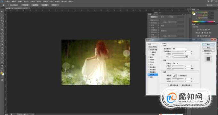Enable the Anti-aliased checkbox beside contour
Viewport: 218px width, 115px height.
(x=179, y=75)
